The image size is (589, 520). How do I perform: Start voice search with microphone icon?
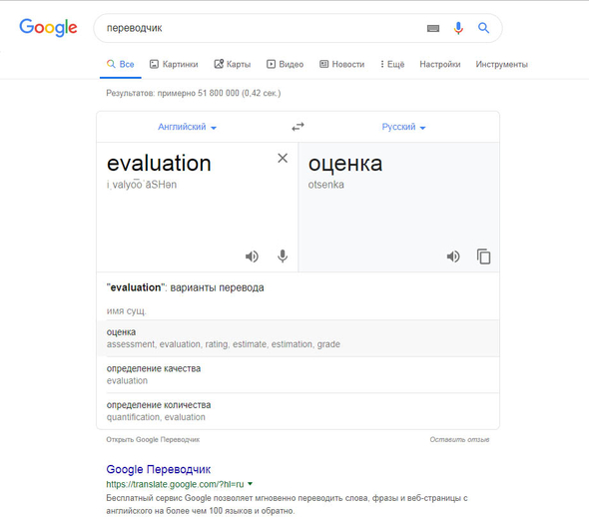point(458,28)
